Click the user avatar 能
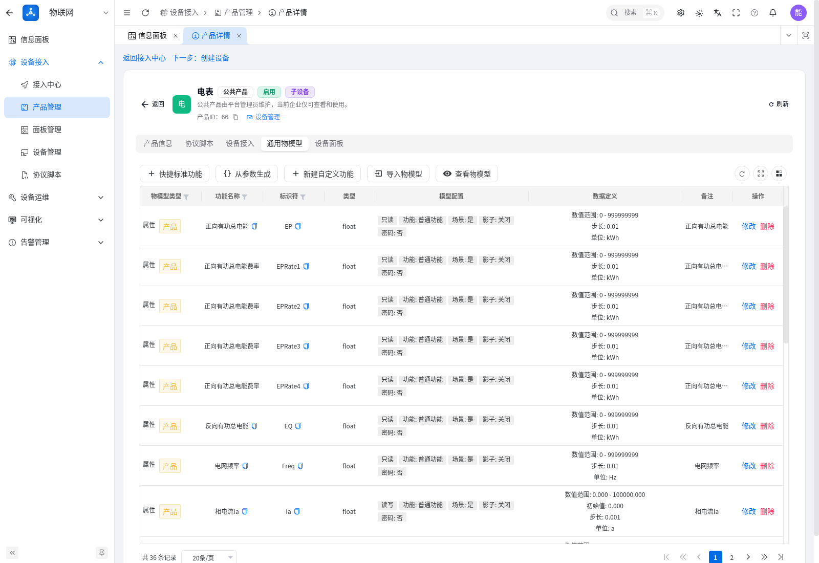Viewport: 819px width, 563px height. click(799, 13)
